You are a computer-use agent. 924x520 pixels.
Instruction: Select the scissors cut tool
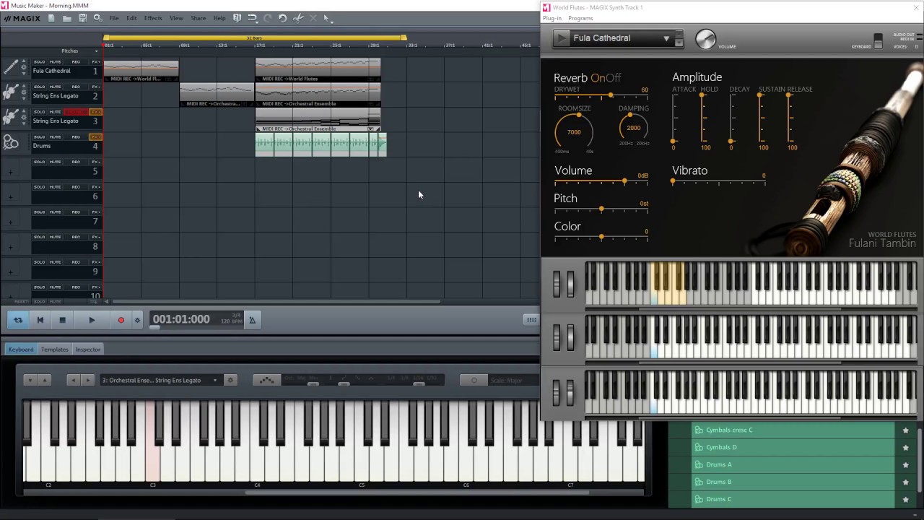pos(298,18)
